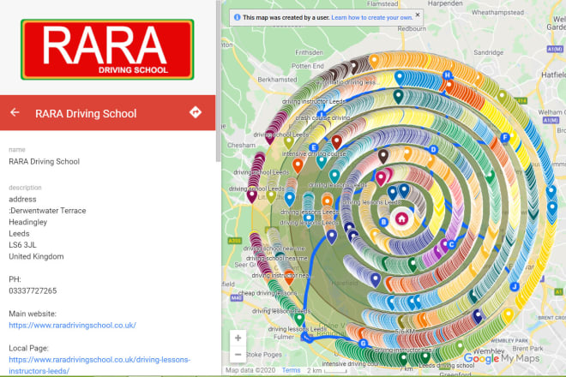Click the 'Leeds driving school' map label

click(447, 366)
